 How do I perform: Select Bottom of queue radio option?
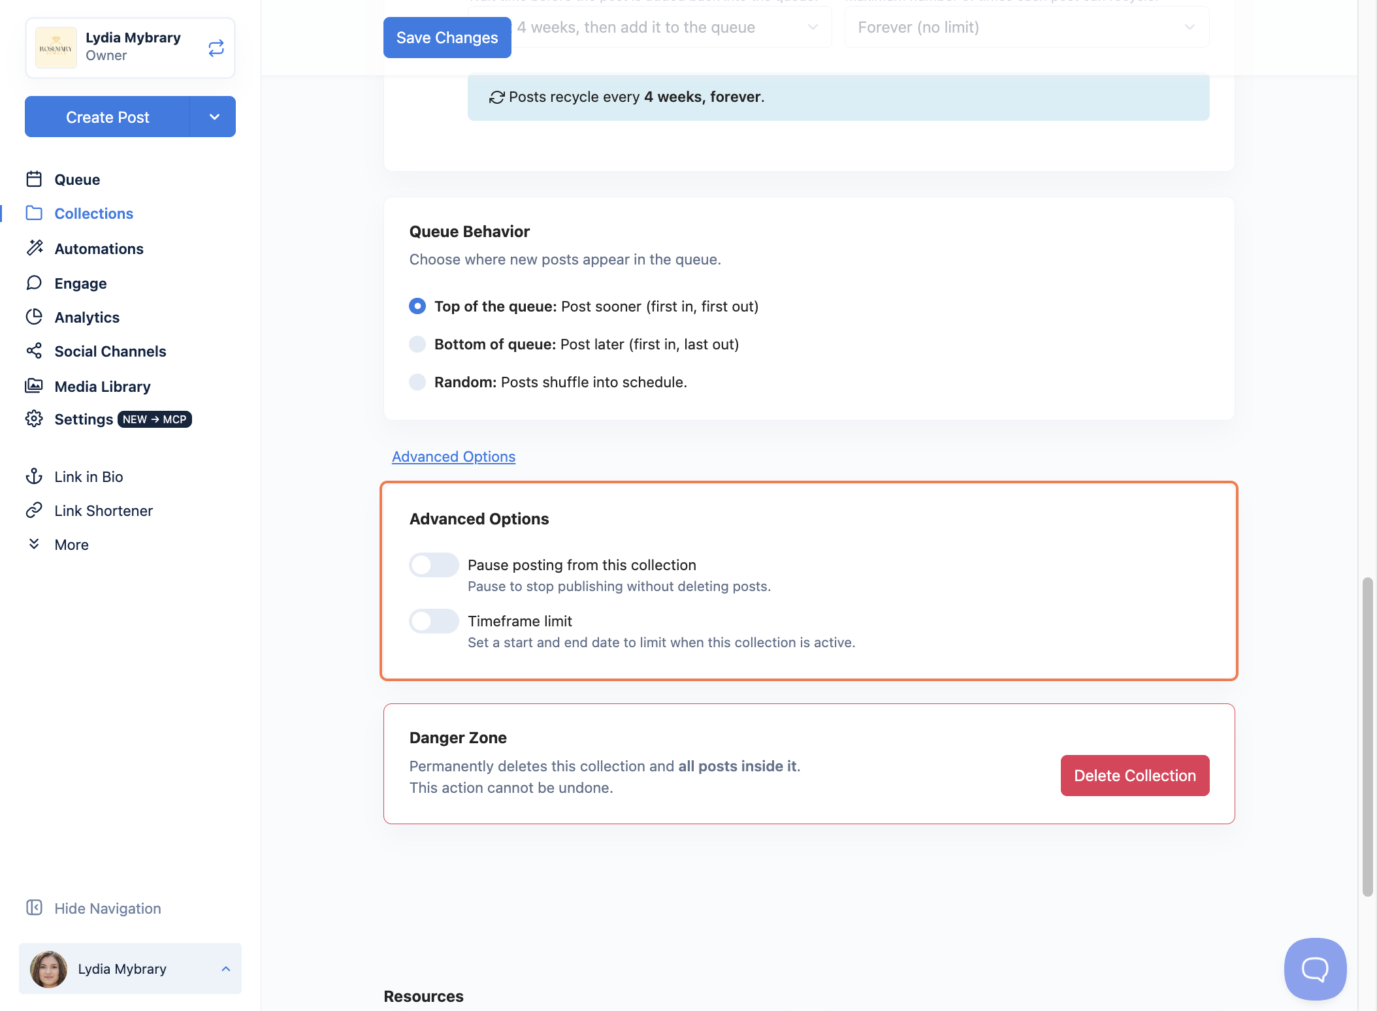(x=417, y=344)
